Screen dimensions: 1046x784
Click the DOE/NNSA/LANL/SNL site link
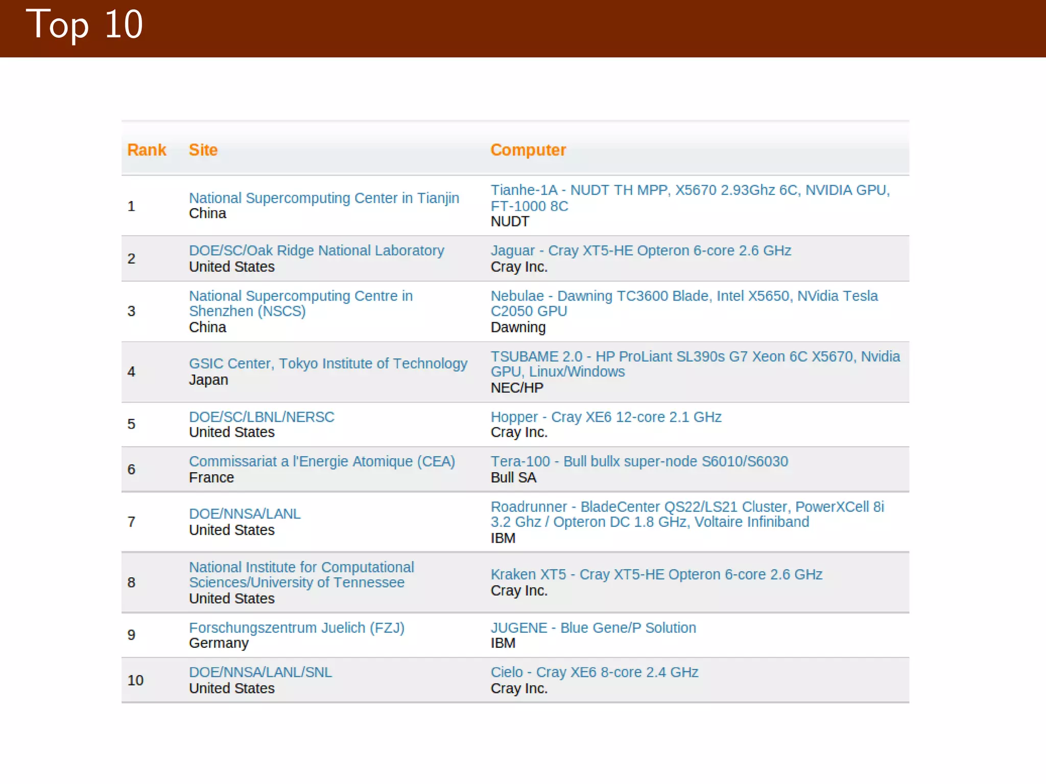pyautogui.click(x=260, y=672)
